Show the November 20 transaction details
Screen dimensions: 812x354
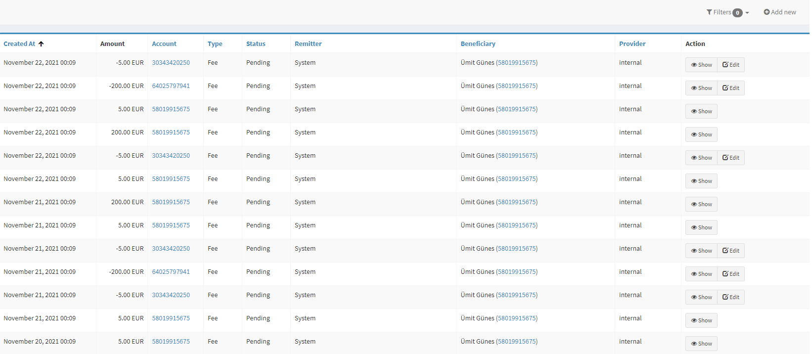point(701,344)
